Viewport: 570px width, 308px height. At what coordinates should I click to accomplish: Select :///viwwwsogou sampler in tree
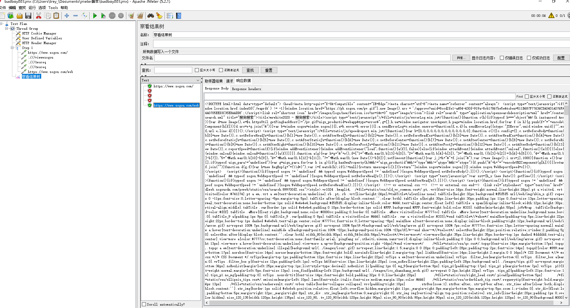41,57
